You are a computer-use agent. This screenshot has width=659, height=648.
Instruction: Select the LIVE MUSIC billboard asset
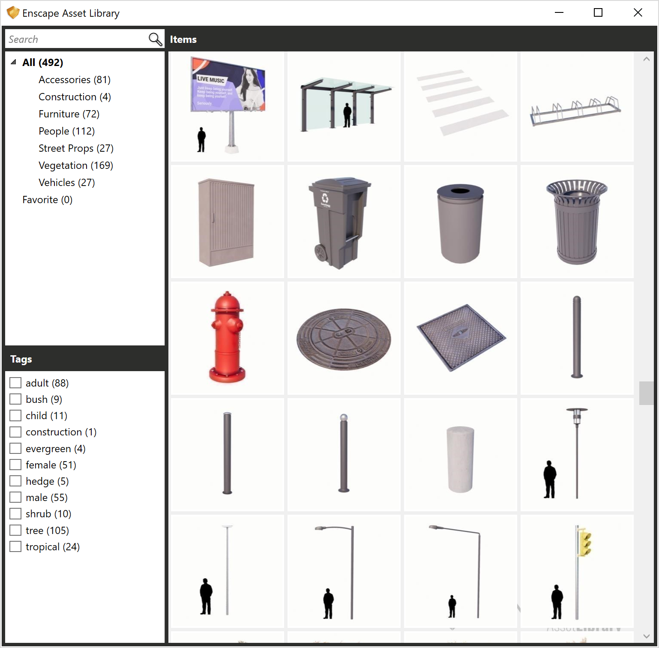coord(227,106)
